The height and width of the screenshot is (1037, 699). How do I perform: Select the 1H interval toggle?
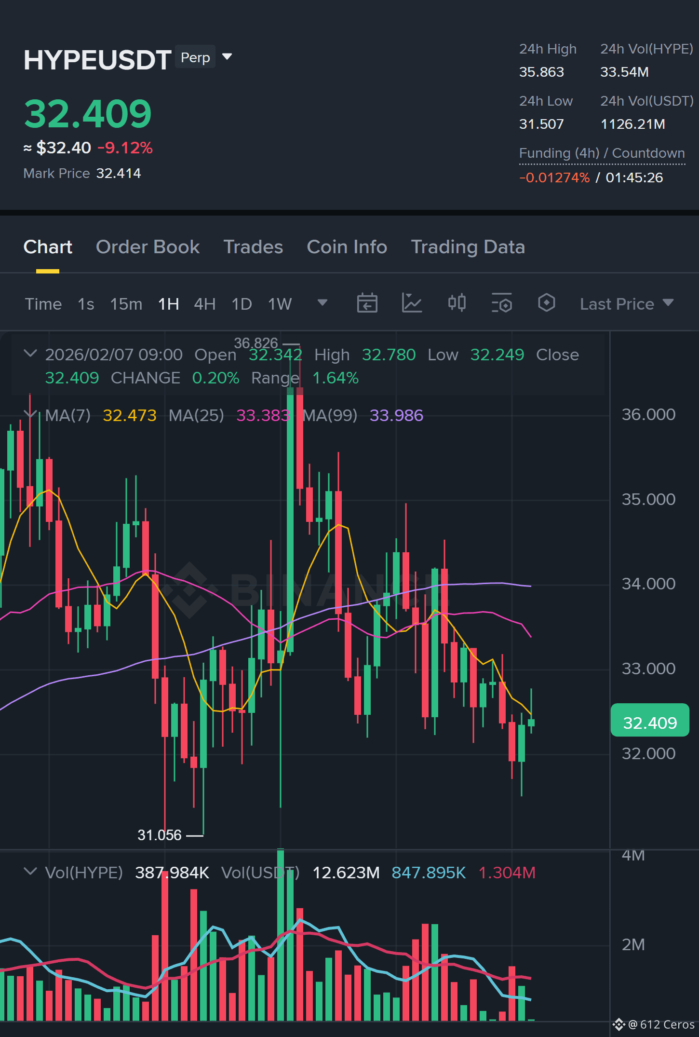(169, 304)
